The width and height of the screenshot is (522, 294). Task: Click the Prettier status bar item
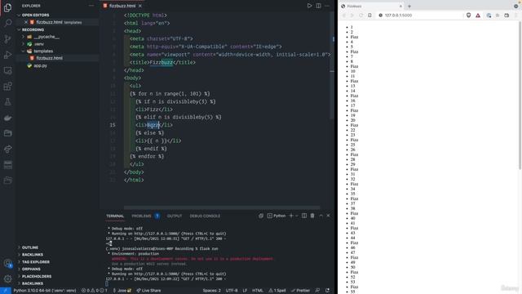point(300,291)
